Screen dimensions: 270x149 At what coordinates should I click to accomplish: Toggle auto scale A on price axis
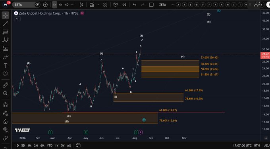266,138
